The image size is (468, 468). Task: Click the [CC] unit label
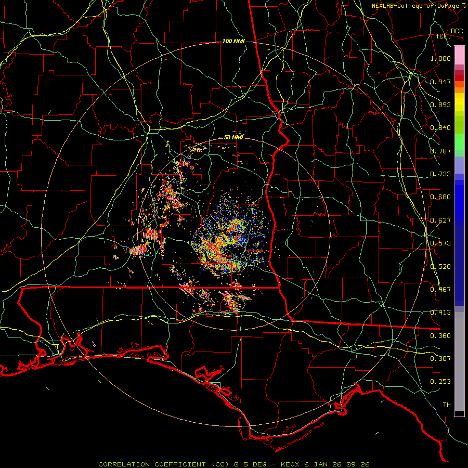point(444,36)
